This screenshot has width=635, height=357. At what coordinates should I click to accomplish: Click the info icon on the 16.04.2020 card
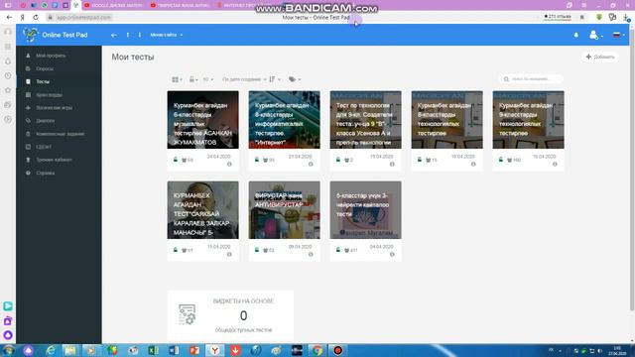pyautogui.click(x=555, y=165)
